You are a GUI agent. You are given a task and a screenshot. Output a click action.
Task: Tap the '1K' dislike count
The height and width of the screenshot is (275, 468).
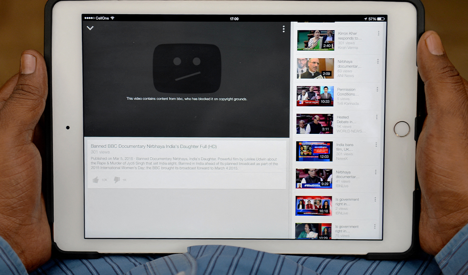pyautogui.click(x=125, y=180)
